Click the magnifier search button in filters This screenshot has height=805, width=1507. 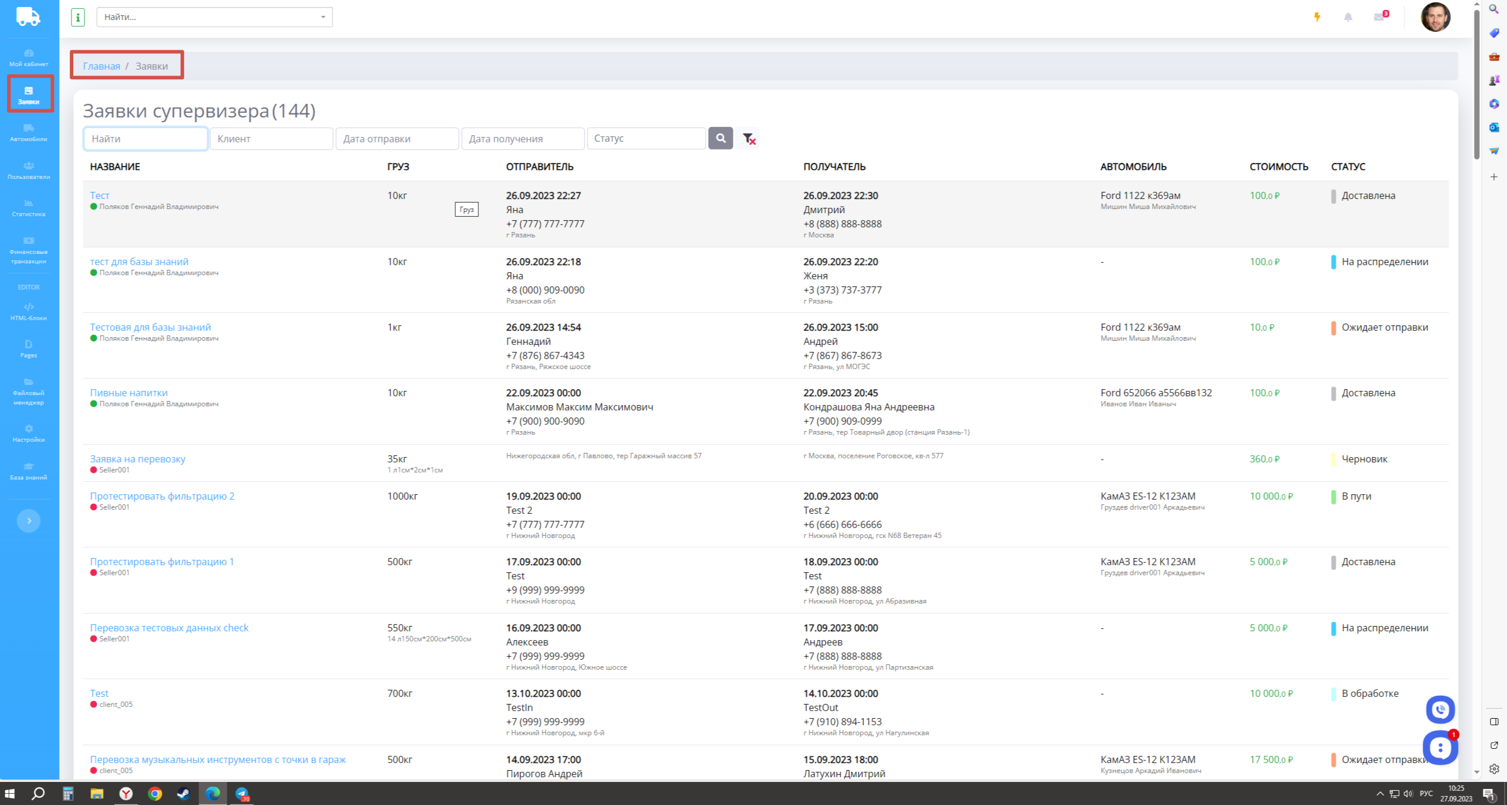(720, 138)
